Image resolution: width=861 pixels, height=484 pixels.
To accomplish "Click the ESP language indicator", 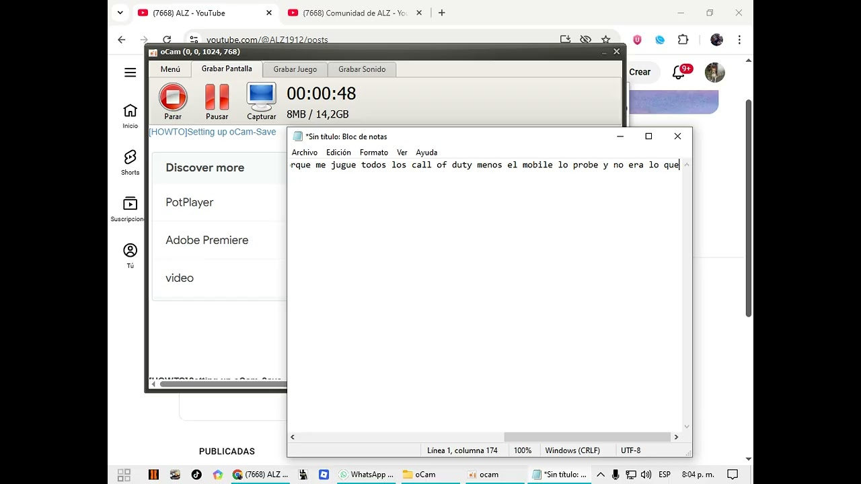I will point(664,475).
